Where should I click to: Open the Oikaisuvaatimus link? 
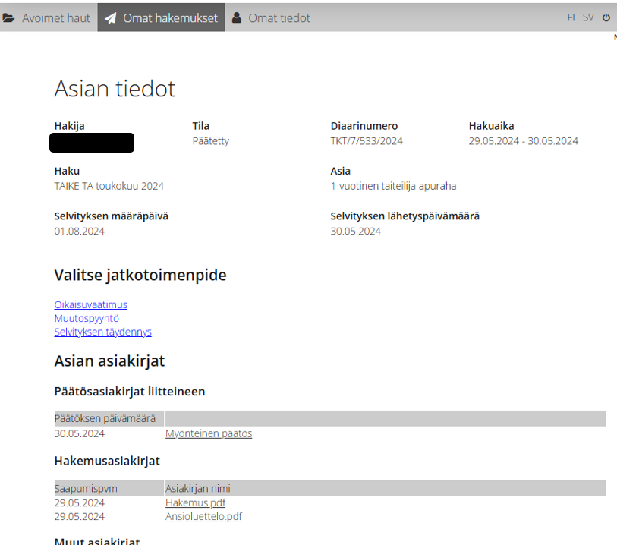90,304
